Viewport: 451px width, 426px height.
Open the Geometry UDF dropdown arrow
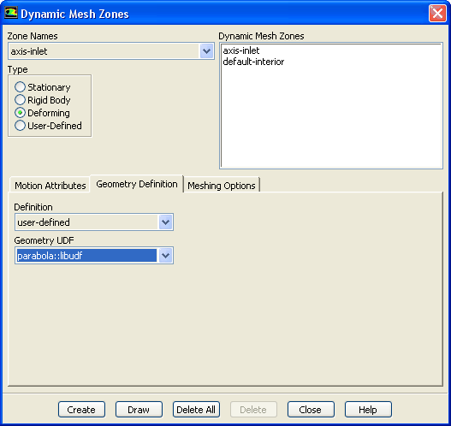coord(165,255)
